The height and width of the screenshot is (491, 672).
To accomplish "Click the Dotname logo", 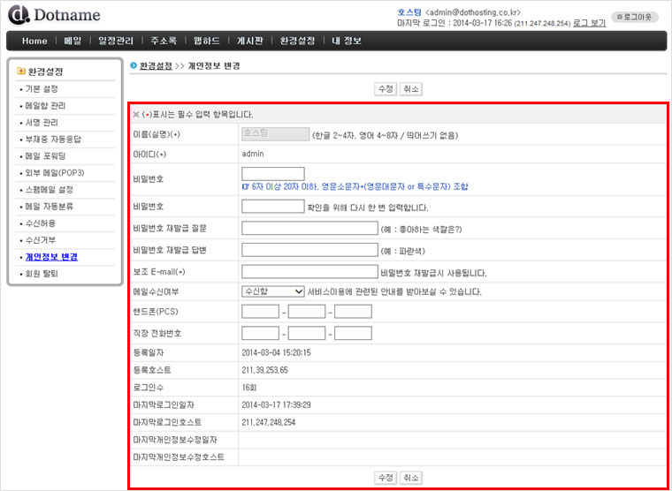I will click(54, 15).
